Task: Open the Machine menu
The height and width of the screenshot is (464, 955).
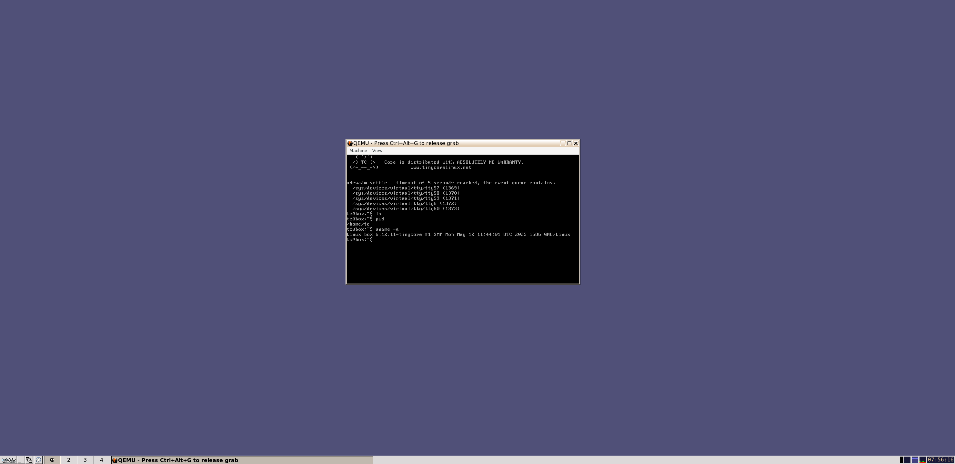Action: point(358,151)
